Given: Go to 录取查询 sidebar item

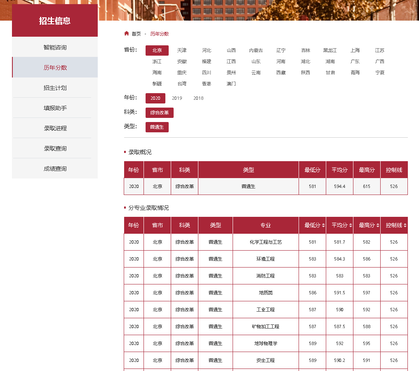Looking at the screenshot, I should point(55,148).
